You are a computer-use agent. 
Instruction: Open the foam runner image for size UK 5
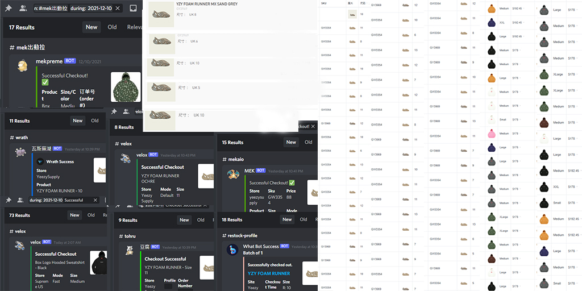(x=161, y=92)
